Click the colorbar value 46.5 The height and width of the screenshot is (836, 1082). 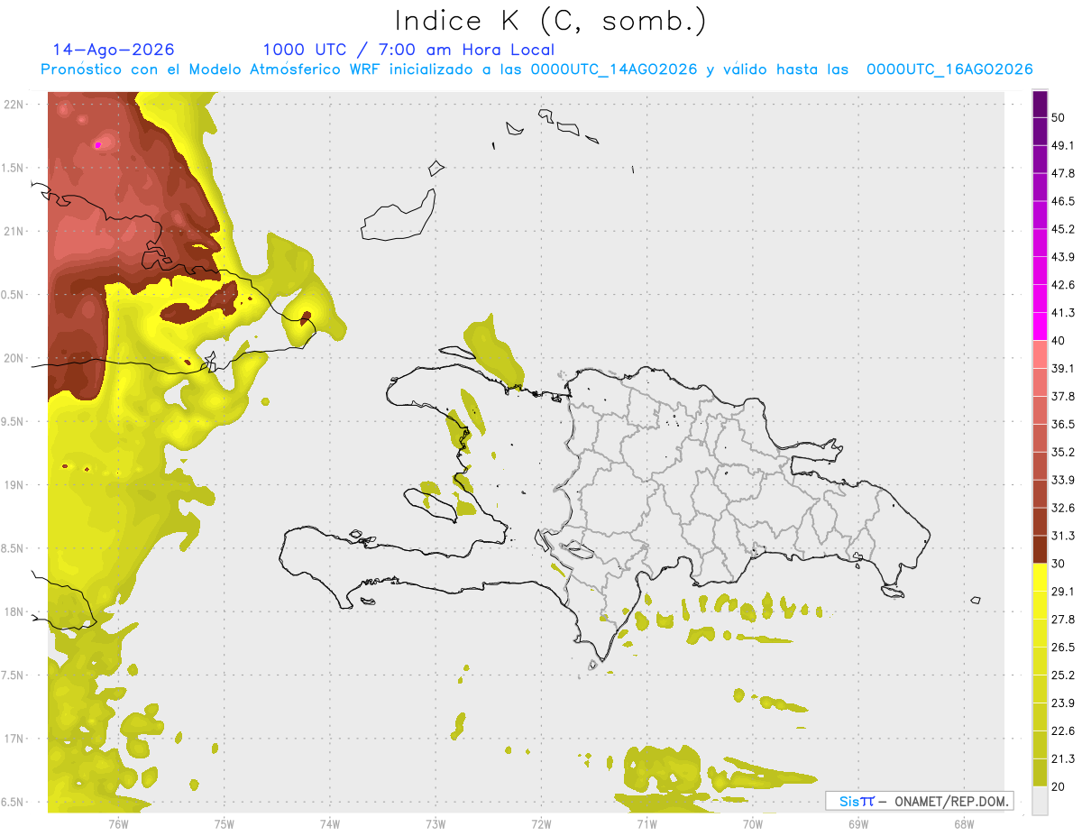[1063, 201]
